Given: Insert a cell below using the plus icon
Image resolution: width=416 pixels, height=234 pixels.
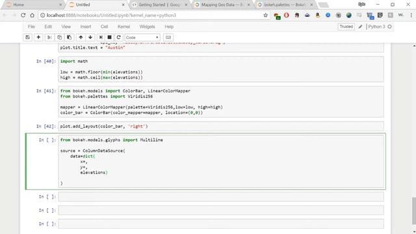Looking at the screenshot, I should coord(38,38).
